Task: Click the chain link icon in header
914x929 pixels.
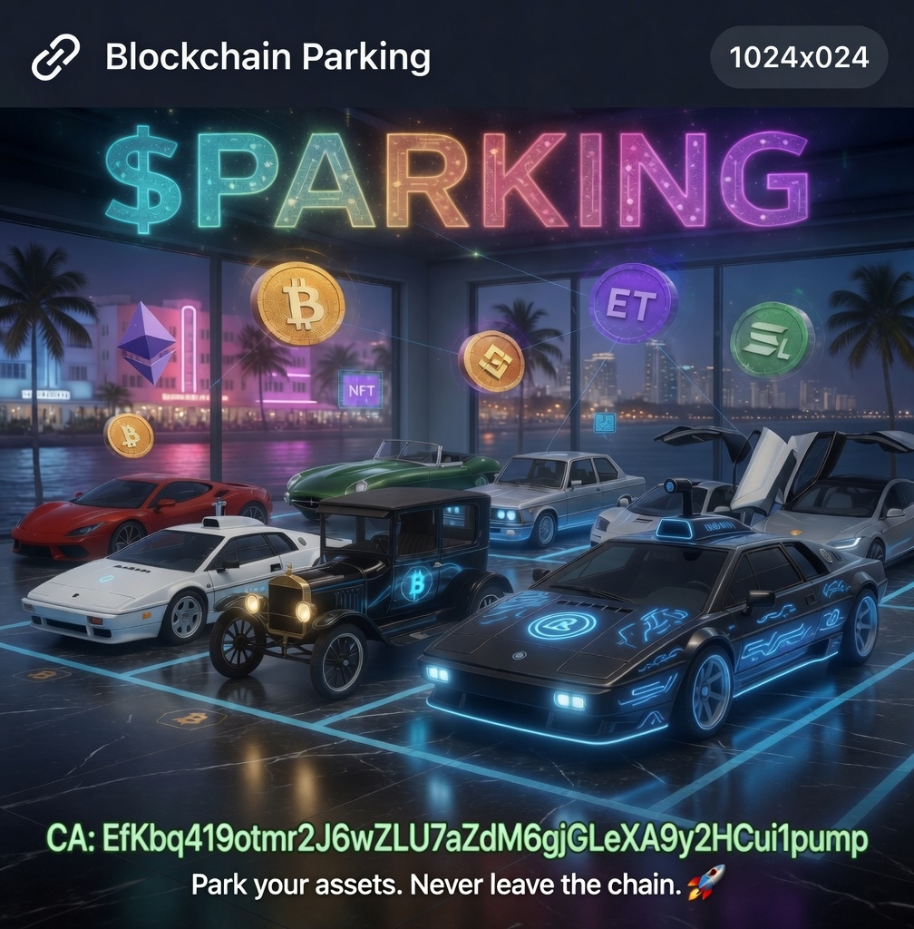Action: 55,57
